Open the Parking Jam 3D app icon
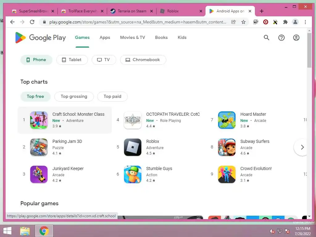This screenshot has height=237, width=316. click(x=39, y=147)
